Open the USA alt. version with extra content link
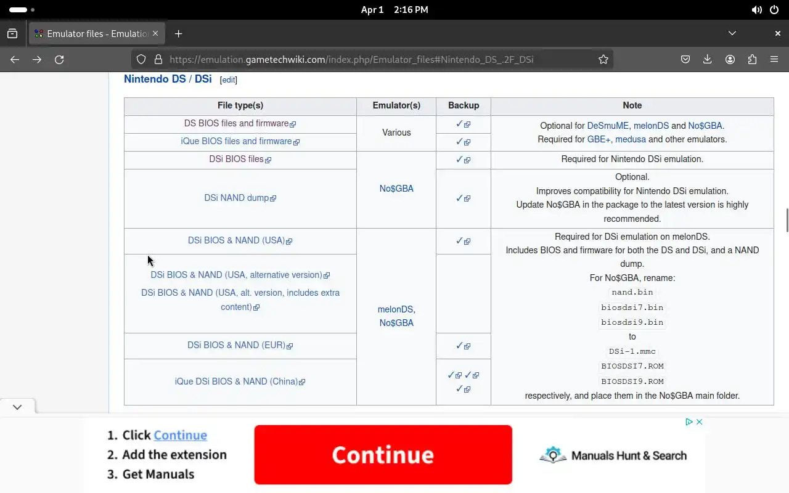The width and height of the screenshot is (789, 493). pos(240,299)
